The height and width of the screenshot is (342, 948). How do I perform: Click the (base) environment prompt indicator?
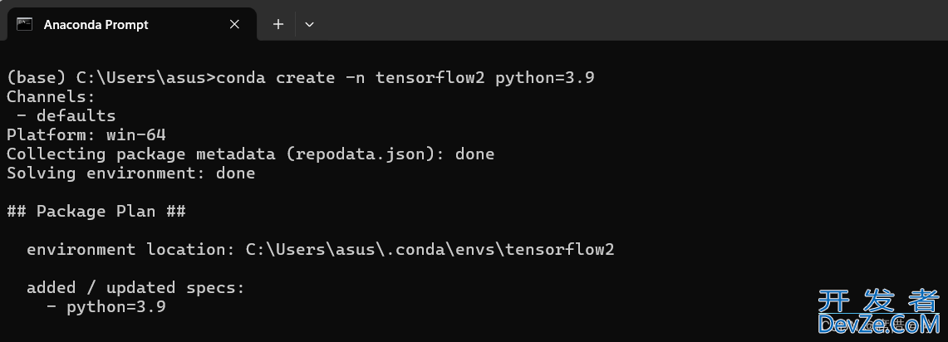tap(36, 78)
